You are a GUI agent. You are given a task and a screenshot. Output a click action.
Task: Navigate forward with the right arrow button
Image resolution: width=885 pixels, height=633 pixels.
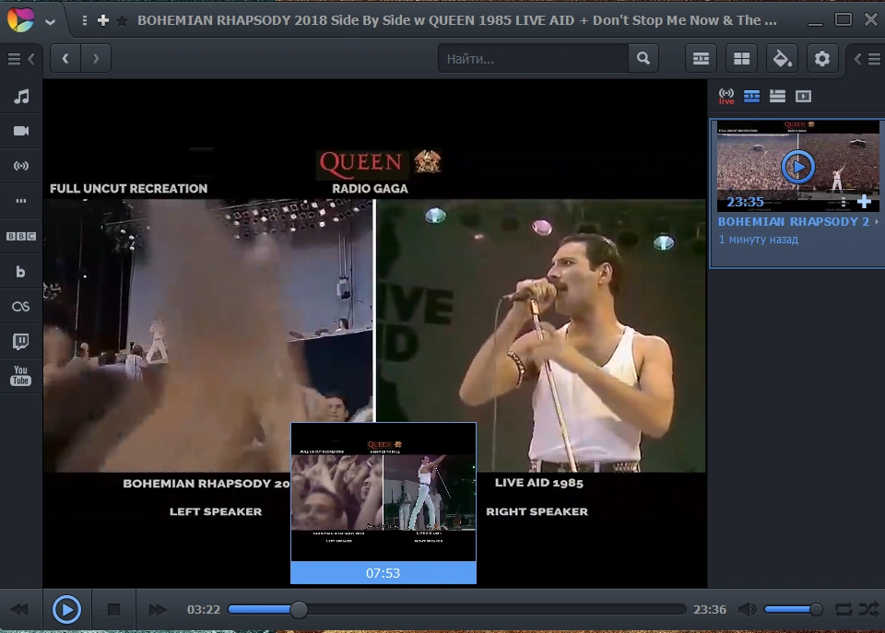coord(95,58)
